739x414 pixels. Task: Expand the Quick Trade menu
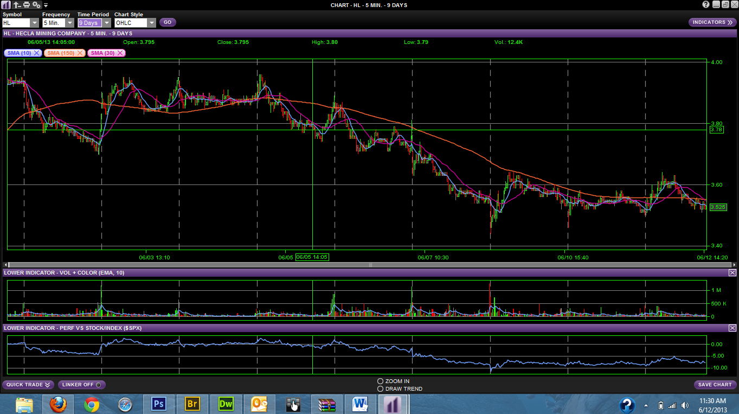click(x=28, y=385)
